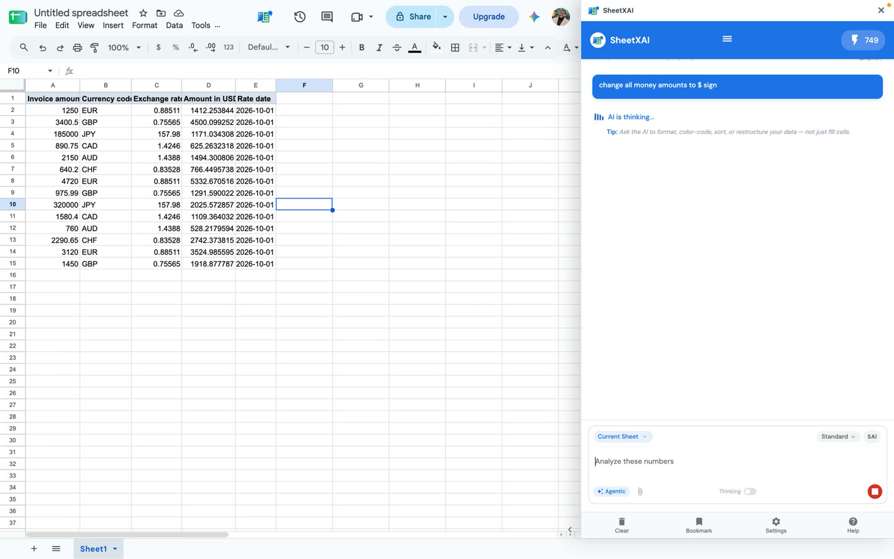Open the fill color bucket
The width and height of the screenshot is (894, 559).
tap(437, 47)
